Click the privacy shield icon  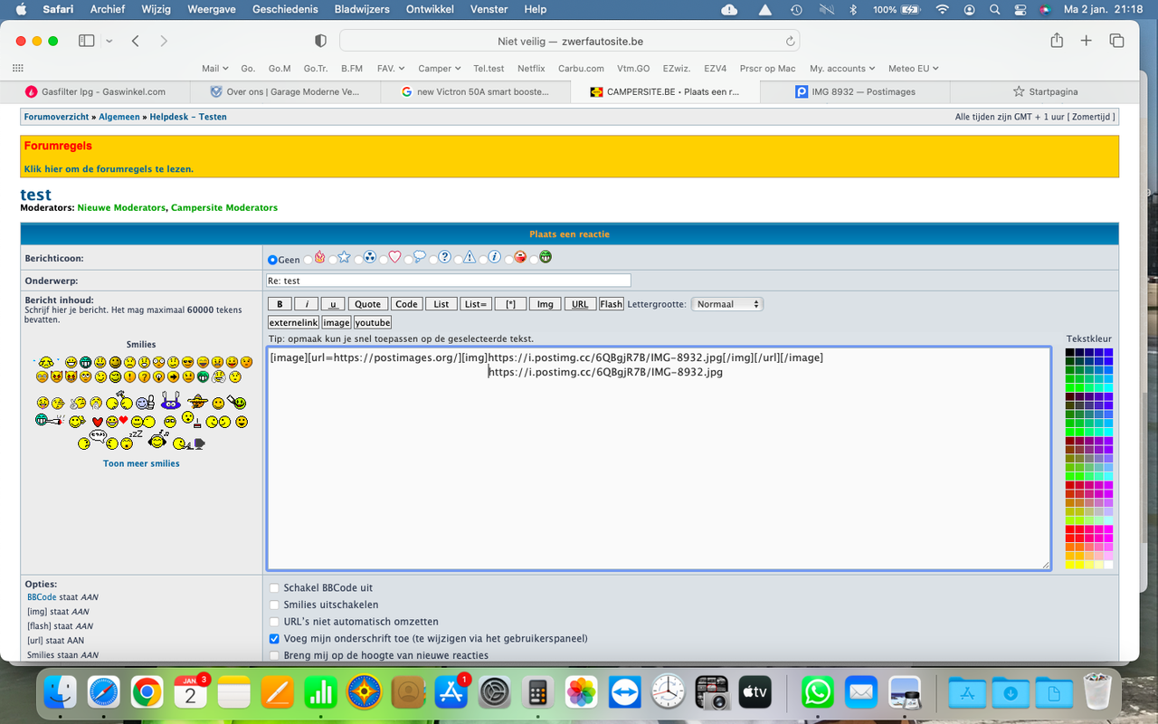[x=320, y=41]
